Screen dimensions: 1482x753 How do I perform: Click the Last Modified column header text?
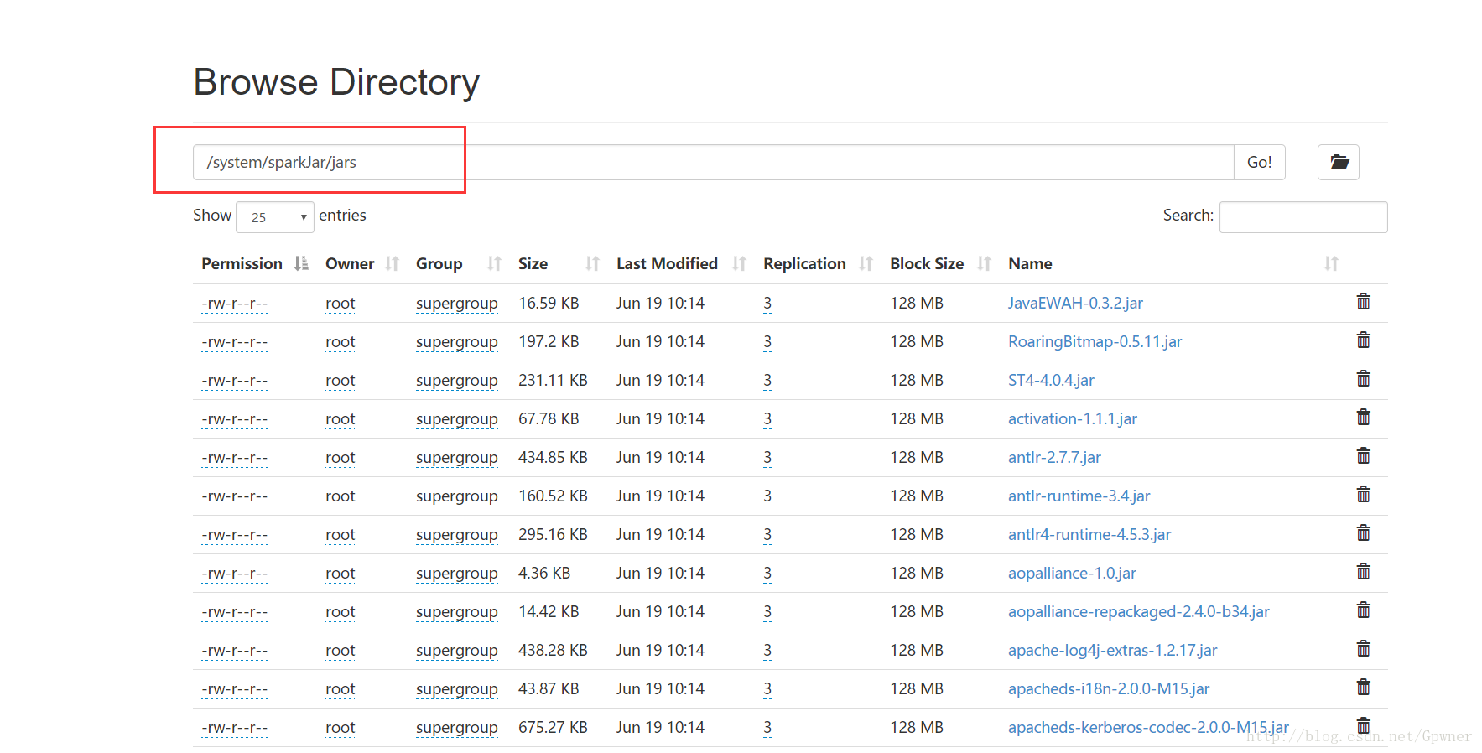pyautogui.click(x=667, y=263)
